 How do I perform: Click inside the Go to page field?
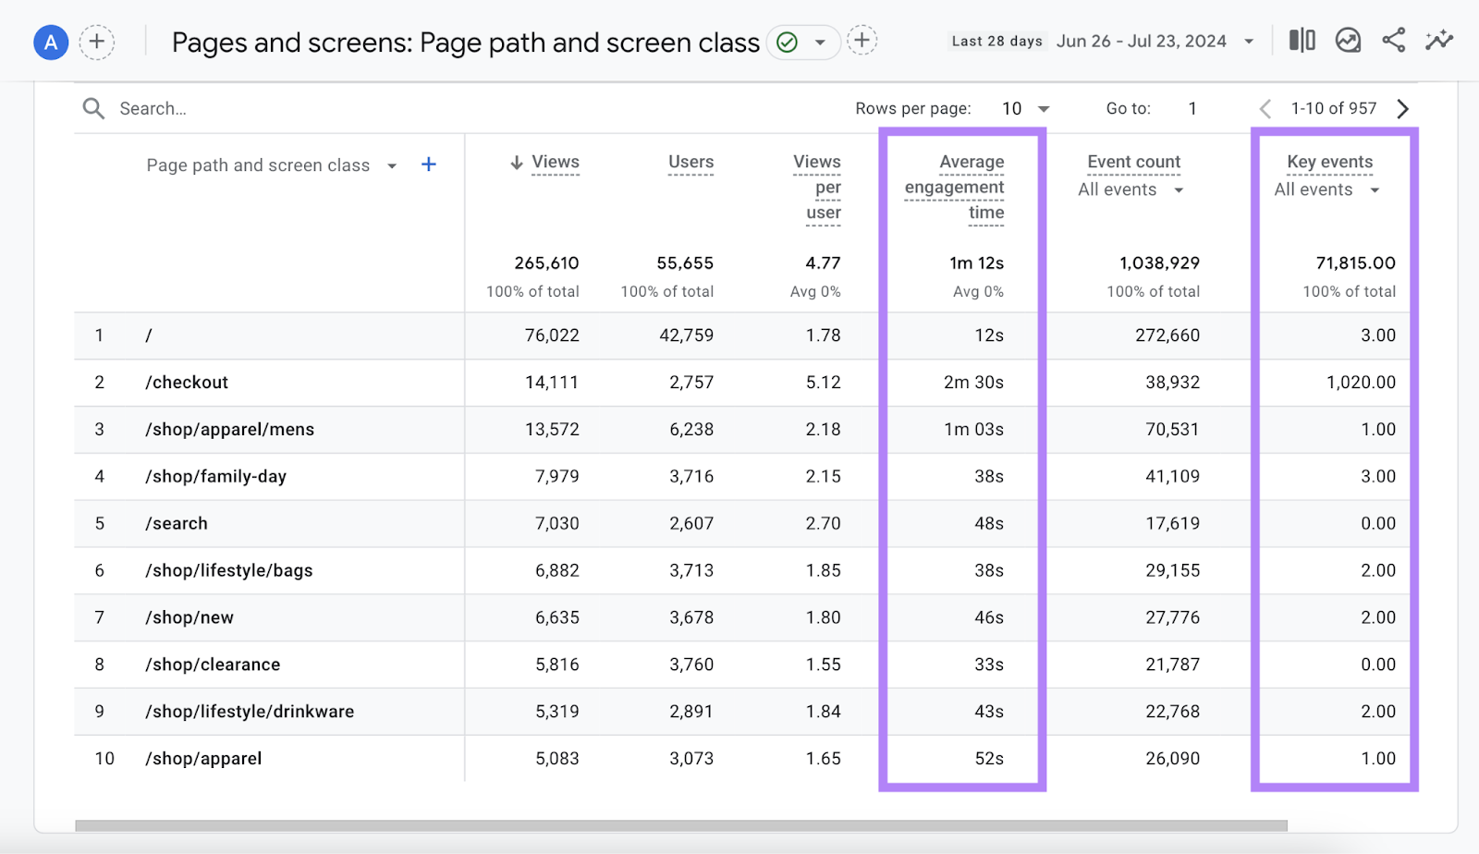(1192, 108)
